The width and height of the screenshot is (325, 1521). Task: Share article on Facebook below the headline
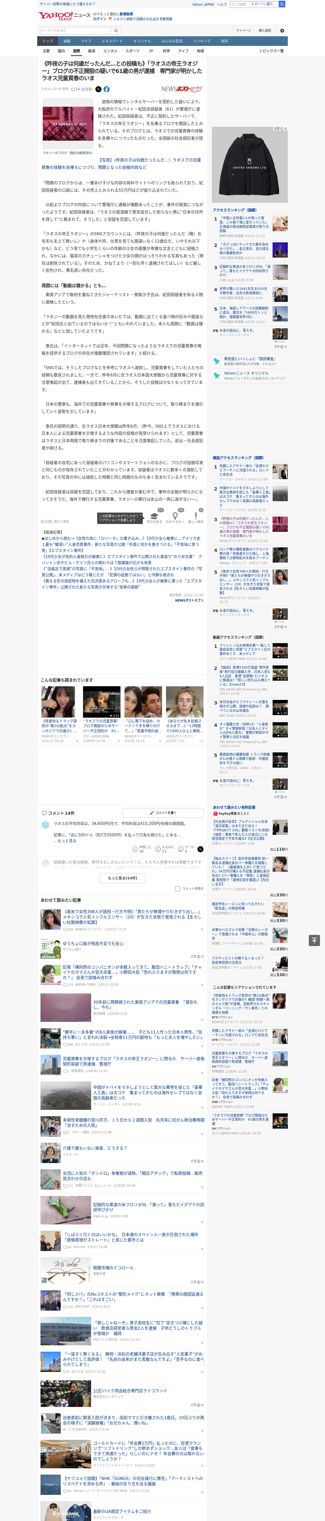(x=107, y=89)
